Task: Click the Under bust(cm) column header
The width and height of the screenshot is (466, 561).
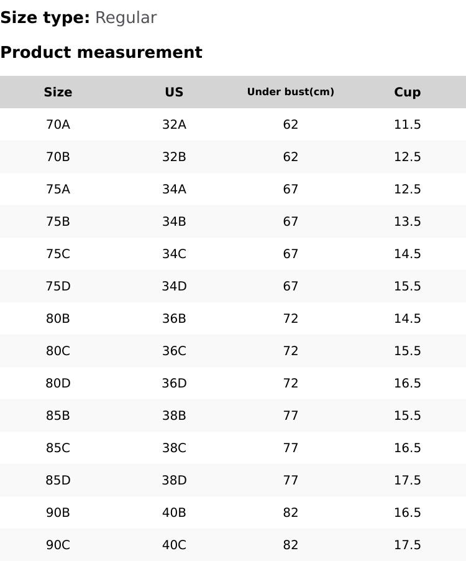Action: click(290, 92)
